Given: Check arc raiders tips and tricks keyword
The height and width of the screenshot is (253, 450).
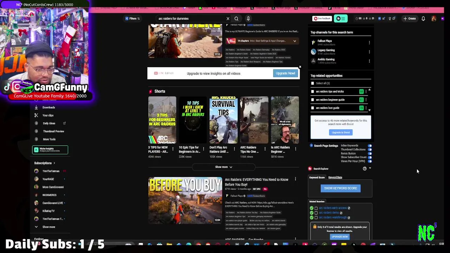Looking at the screenshot, I should (313, 91).
